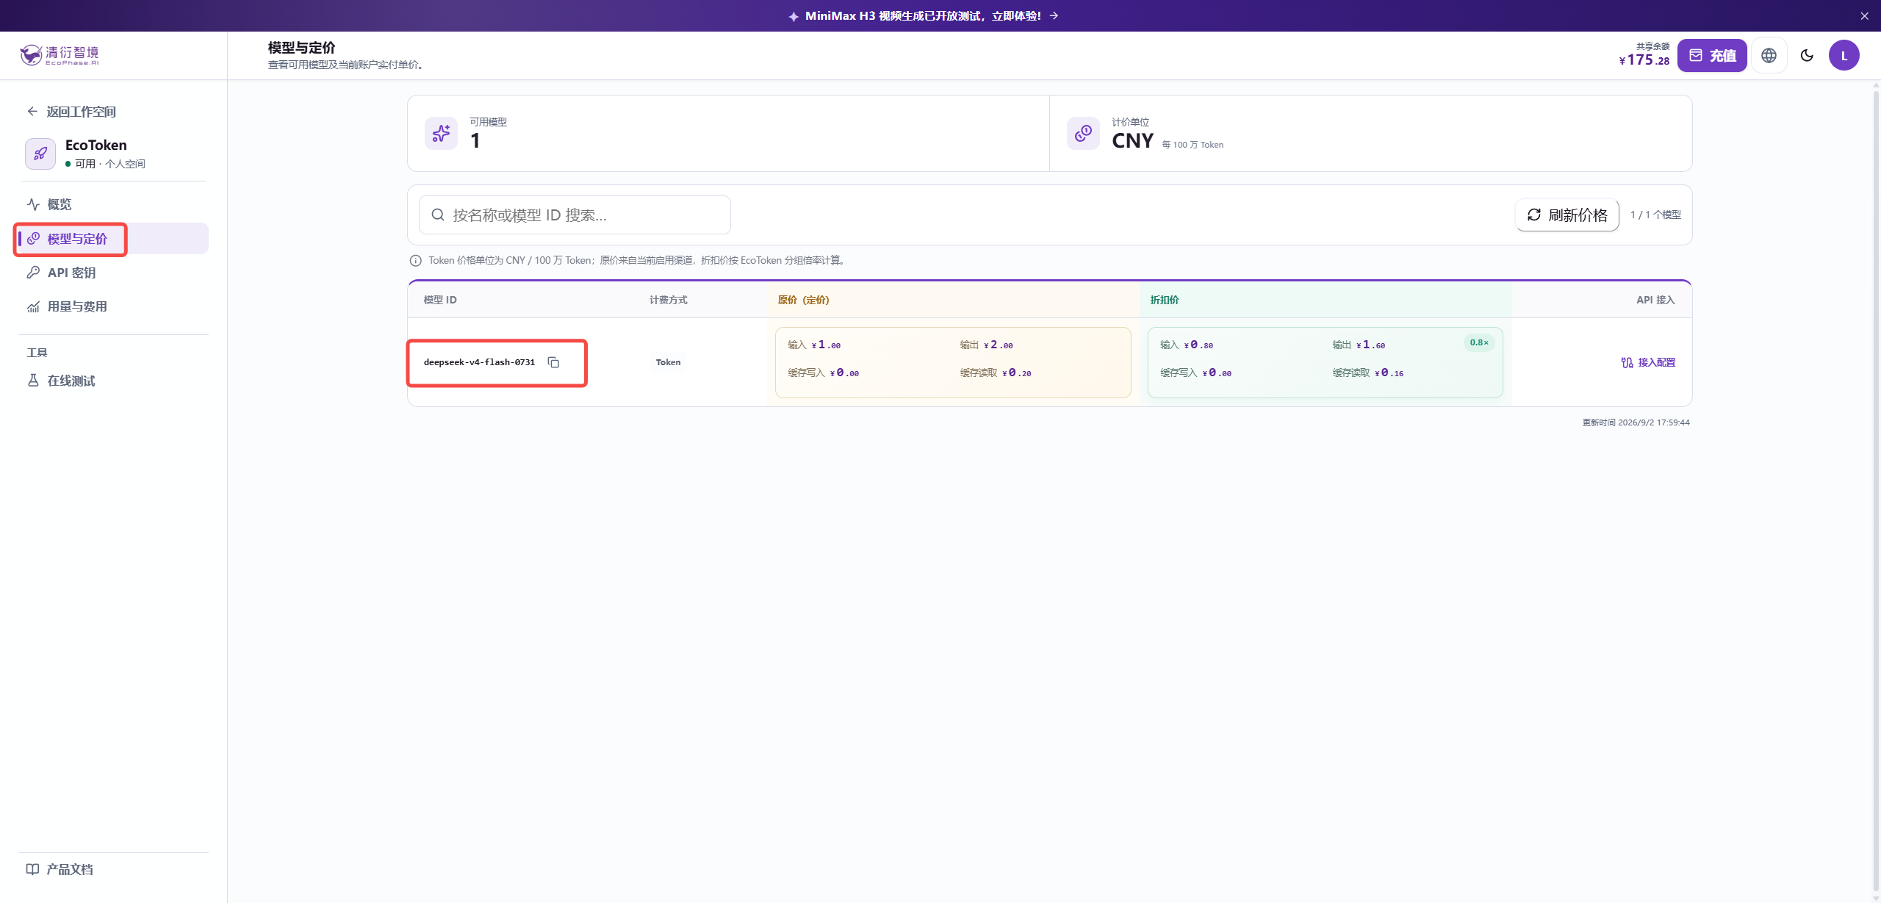Image resolution: width=1881 pixels, height=903 pixels.
Task: Click the 1 / 1 个模型 counter
Action: coord(1655,215)
